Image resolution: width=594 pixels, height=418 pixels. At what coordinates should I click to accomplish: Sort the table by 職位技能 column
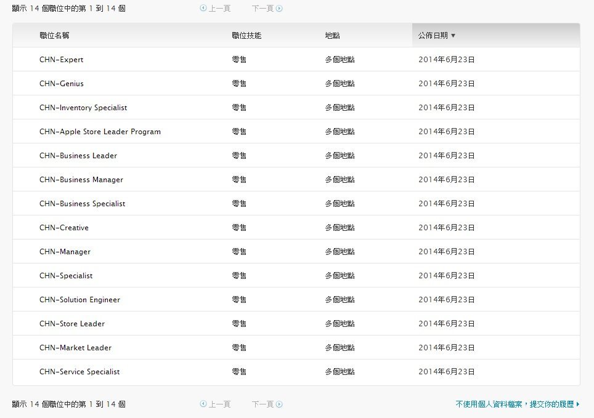pyautogui.click(x=246, y=36)
